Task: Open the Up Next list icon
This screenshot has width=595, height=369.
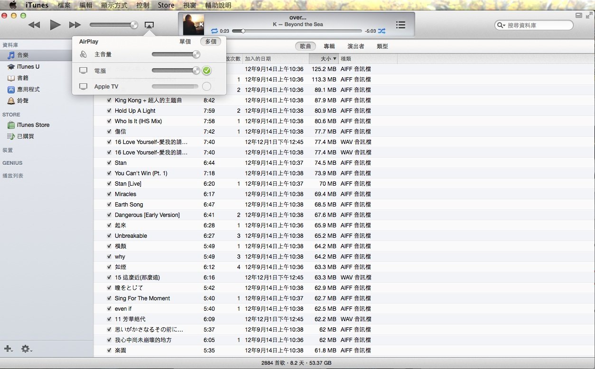Action: (400, 25)
